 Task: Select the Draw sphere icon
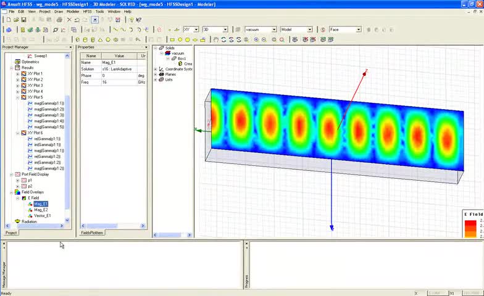tap(108, 39)
